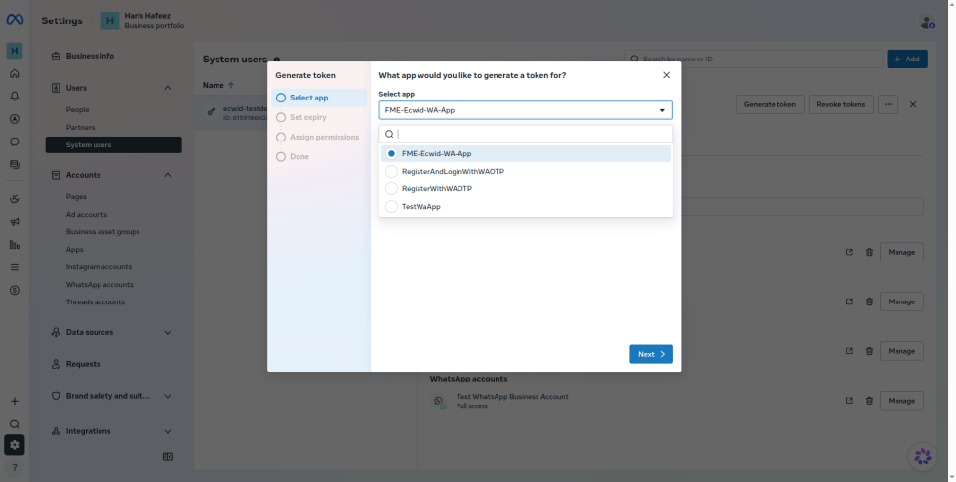Delete the Test WhatsApp Business Account asset
The image size is (956, 482).
pyautogui.click(x=869, y=401)
